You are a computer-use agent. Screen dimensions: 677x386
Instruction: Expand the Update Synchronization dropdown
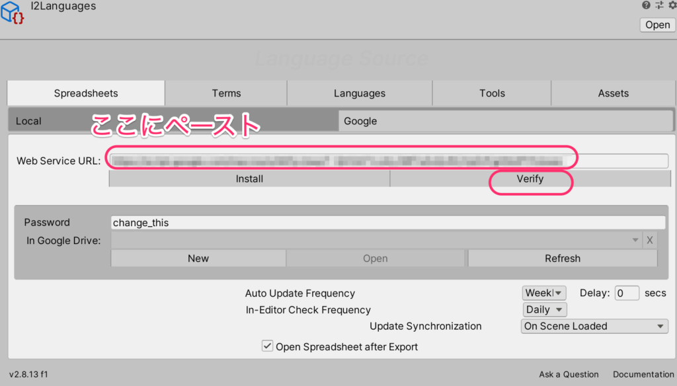coord(594,326)
